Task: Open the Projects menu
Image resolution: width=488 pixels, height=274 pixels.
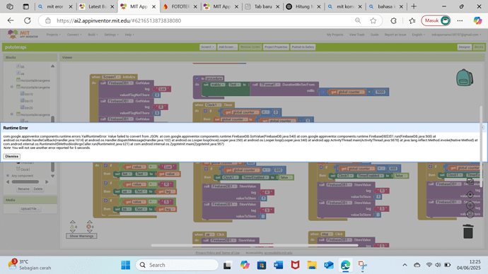Action: click(54, 35)
